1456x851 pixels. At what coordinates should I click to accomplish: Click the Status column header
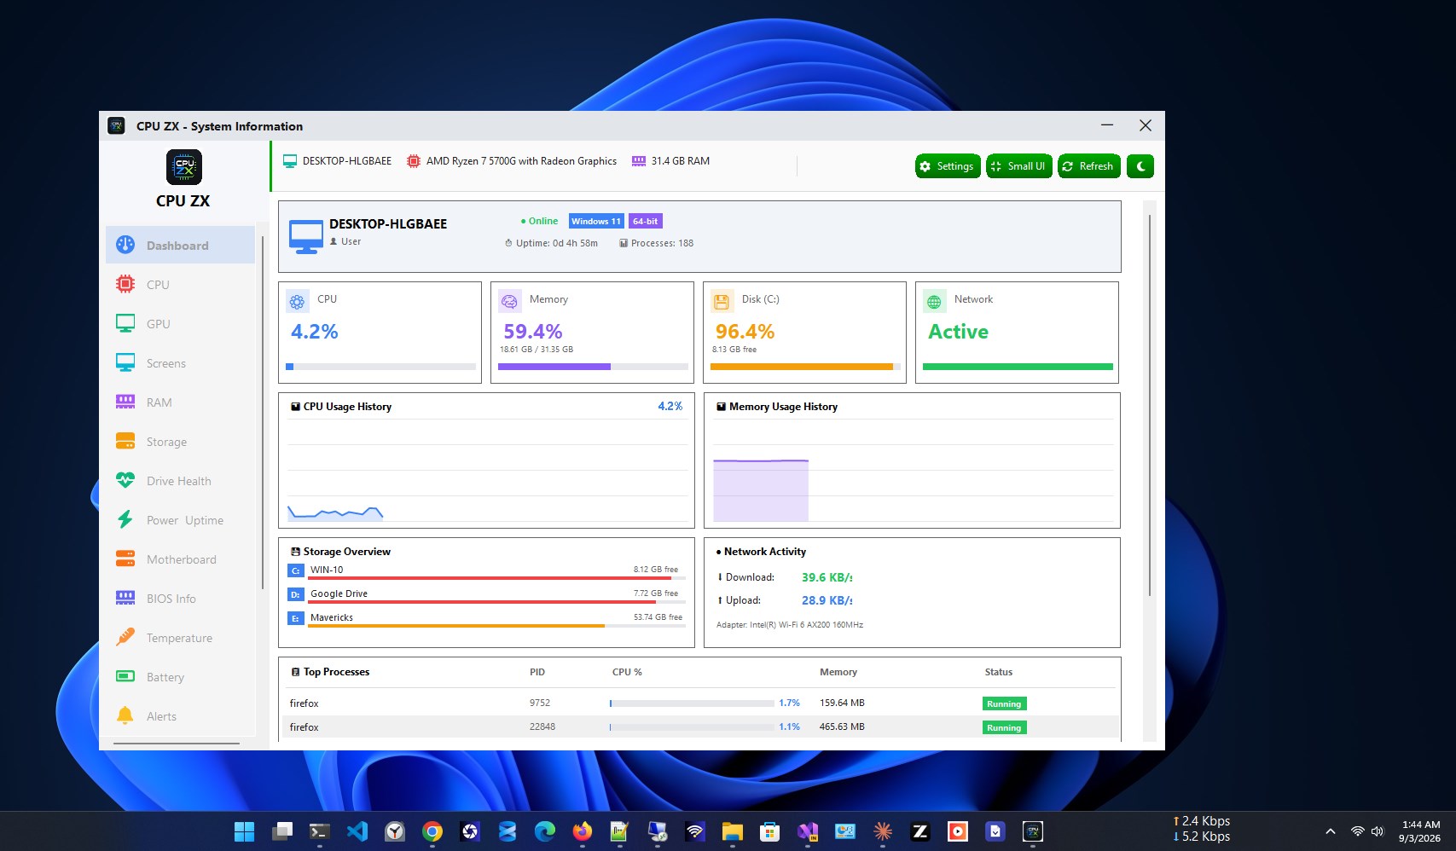[999, 672]
